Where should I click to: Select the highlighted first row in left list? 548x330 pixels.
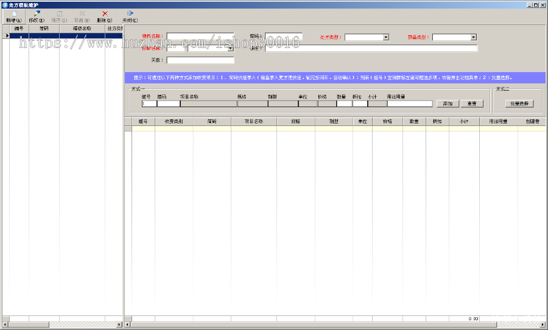[66, 36]
